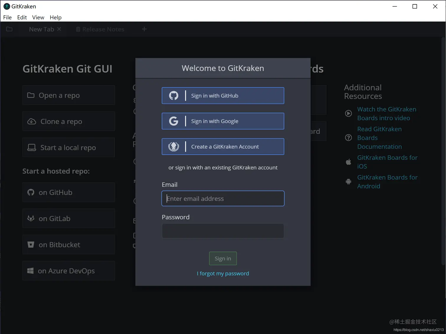
Task: Start a hosted repo on GitHub
Action: [x=69, y=192]
